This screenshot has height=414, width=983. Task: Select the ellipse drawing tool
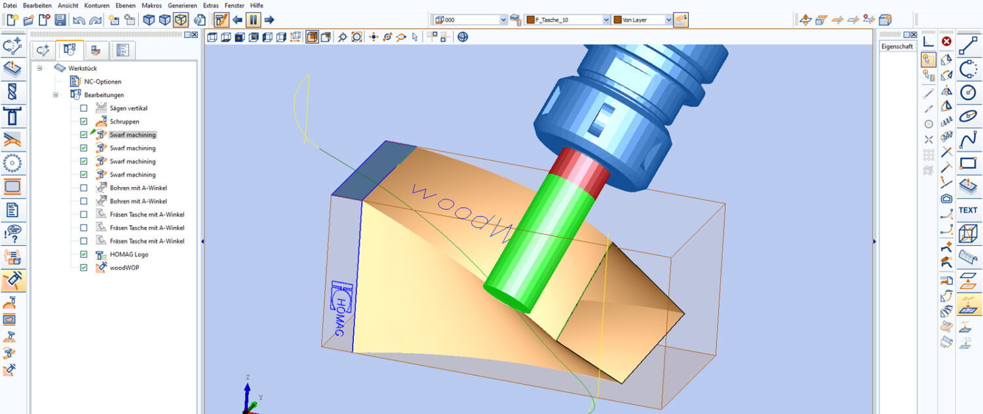click(968, 116)
